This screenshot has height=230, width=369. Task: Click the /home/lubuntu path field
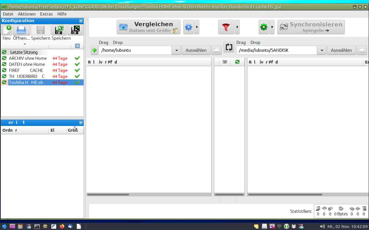coord(135,50)
